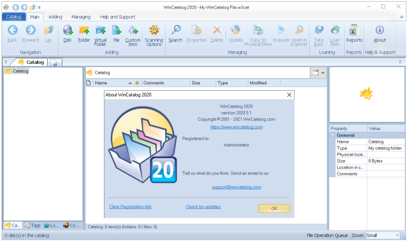Switch to the Lo... bottom panel tab
The image size is (407, 241).
tap(52, 225)
